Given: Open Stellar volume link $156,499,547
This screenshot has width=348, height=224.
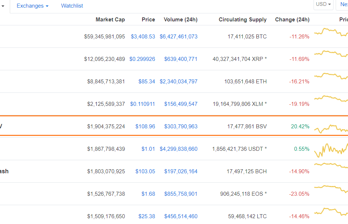Looking at the screenshot, I should (x=181, y=104).
